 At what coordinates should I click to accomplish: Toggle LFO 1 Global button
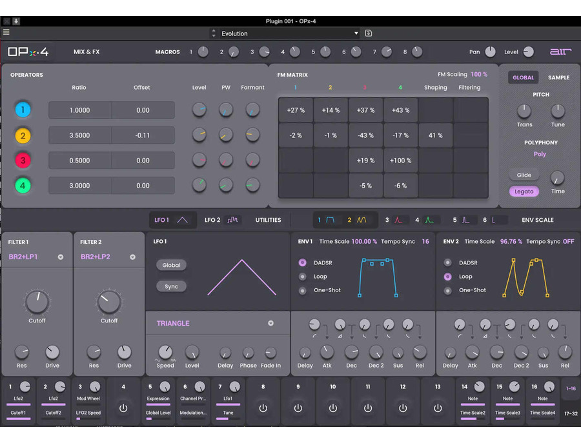coord(171,265)
